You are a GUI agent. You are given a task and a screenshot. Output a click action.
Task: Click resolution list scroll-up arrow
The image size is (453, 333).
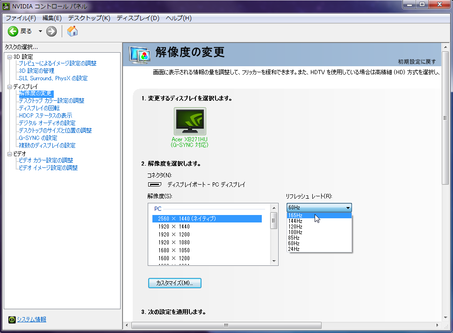click(274, 208)
